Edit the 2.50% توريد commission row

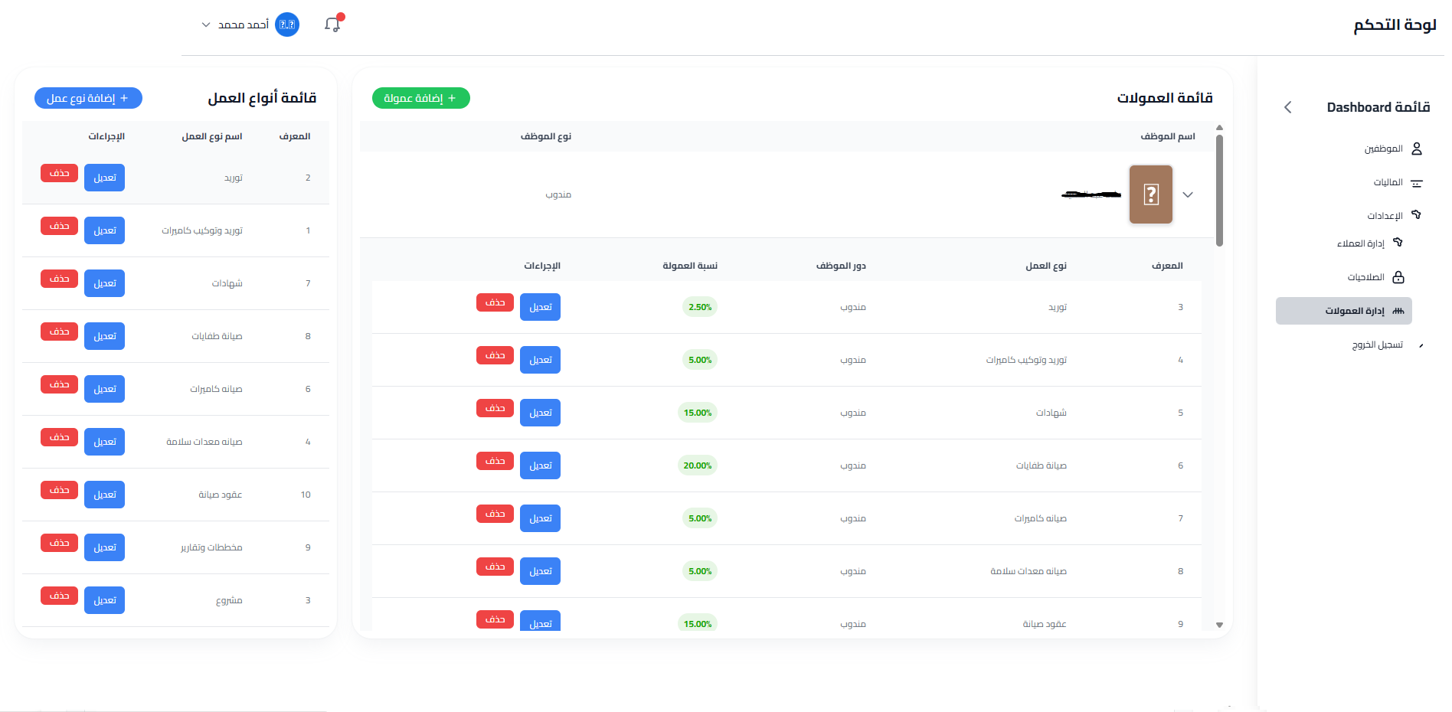(x=540, y=307)
